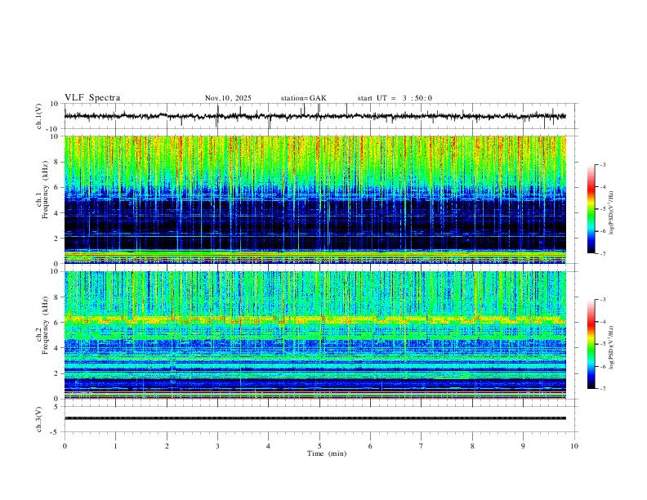Click the yellow 6 kHz band in ch.2 spectrogram
This screenshot has height=500, width=647.
[315, 319]
